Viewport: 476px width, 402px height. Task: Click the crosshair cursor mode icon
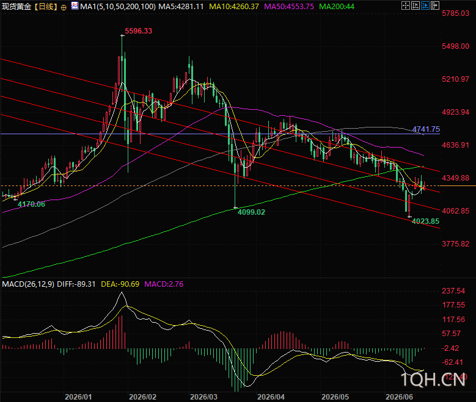pos(406,5)
